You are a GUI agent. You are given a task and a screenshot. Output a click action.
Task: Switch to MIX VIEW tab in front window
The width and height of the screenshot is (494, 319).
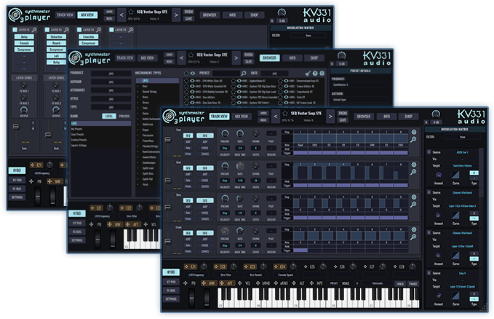click(243, 116)
